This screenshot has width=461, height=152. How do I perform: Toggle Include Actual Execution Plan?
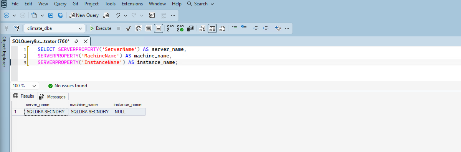click(170, 28)
